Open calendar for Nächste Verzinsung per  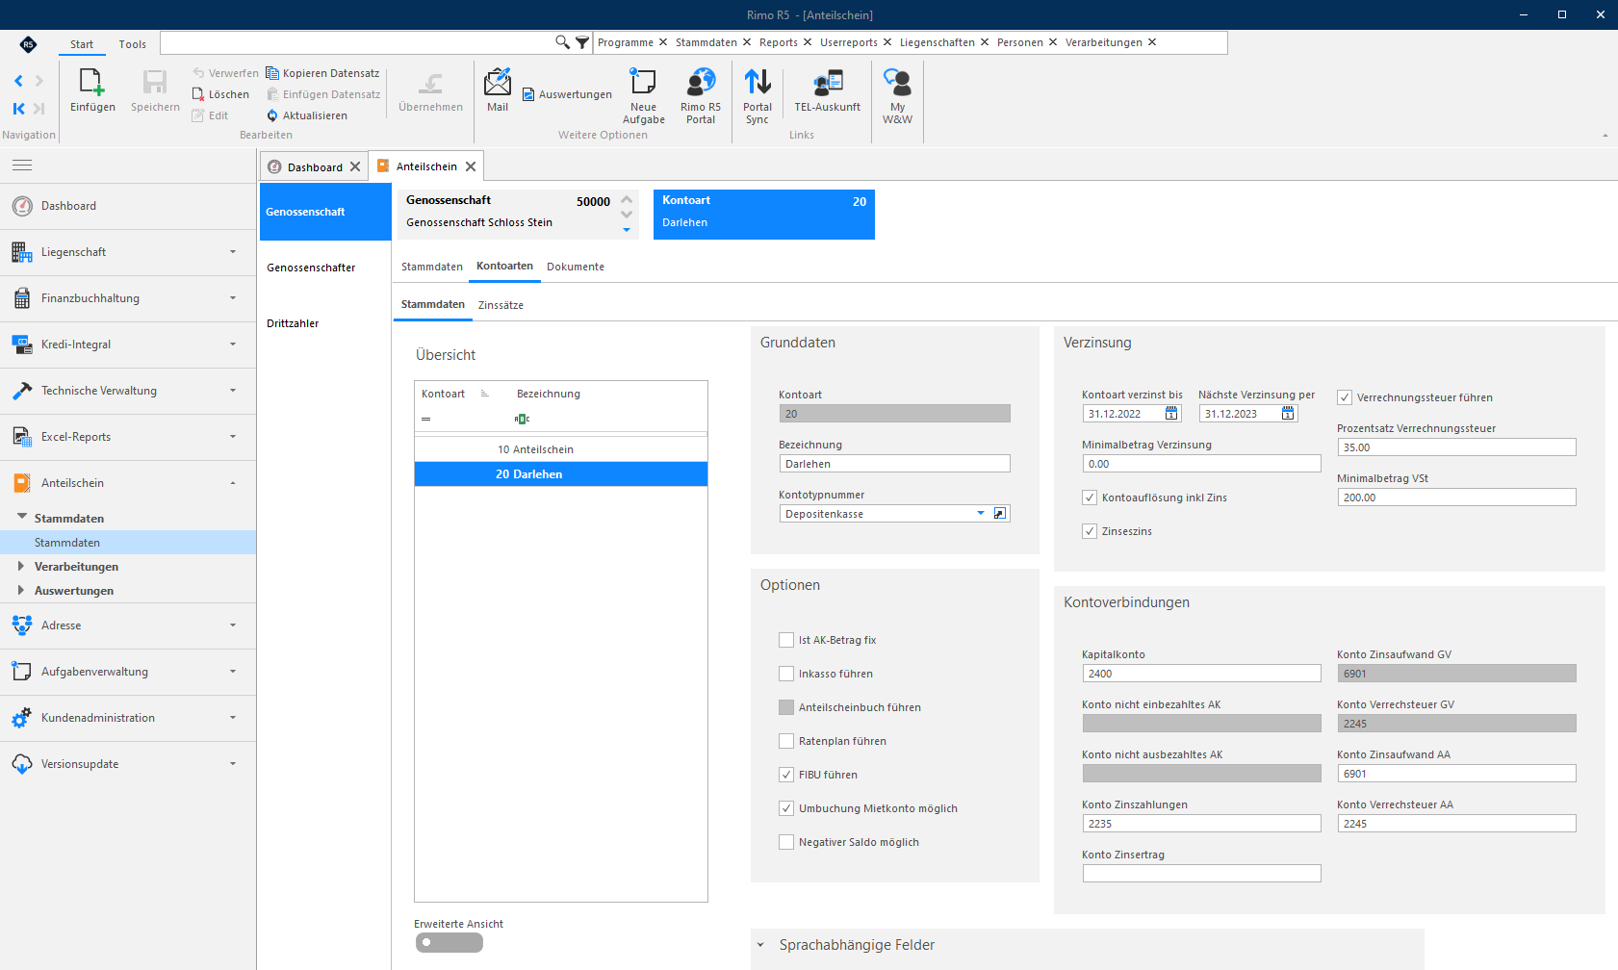click(1288, 414)
